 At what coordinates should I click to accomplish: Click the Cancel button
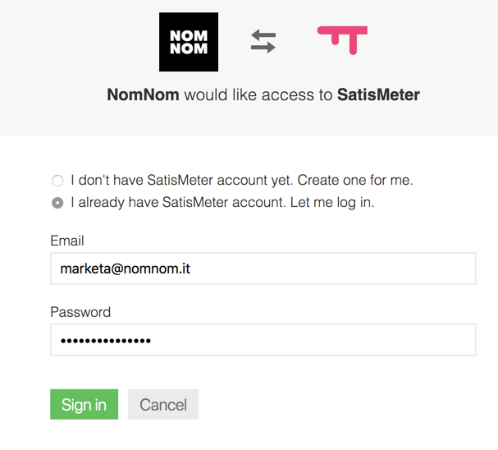click(x=163, y=404)
